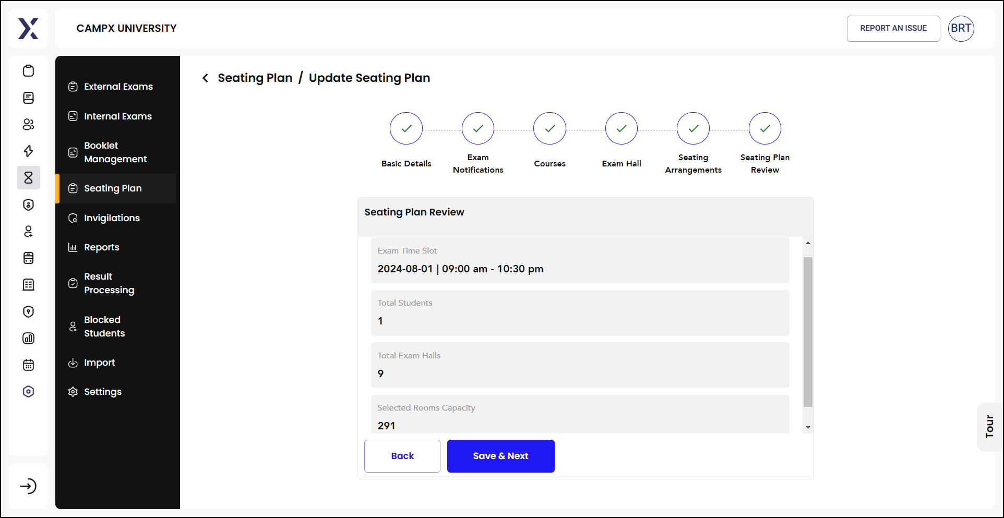Click the Seating Plan Review step circle
The height and width of the screenshot is (518, 1004).
click(x=765, y=128)
